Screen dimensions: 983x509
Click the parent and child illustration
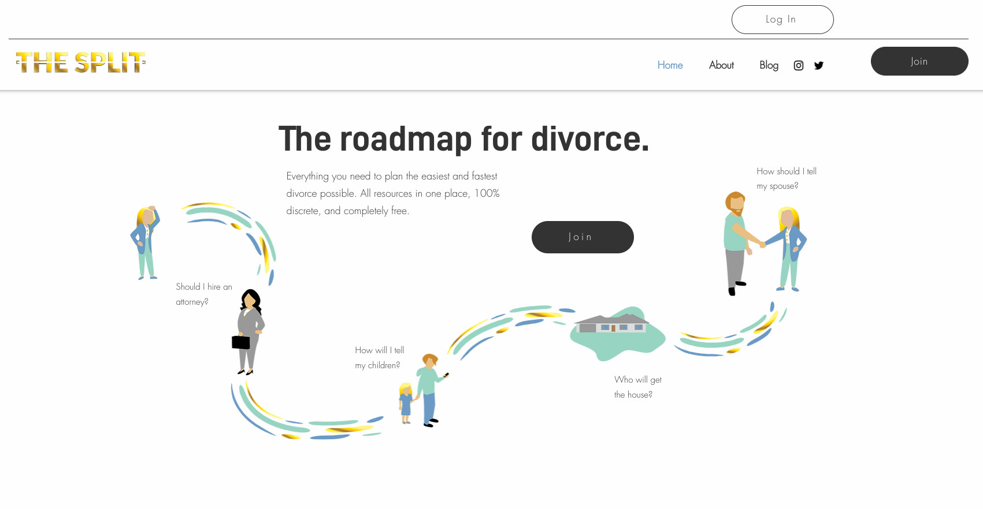pyautogui.click(x=423, y=391)
